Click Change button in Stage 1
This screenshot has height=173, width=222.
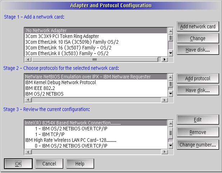[198, 38]
